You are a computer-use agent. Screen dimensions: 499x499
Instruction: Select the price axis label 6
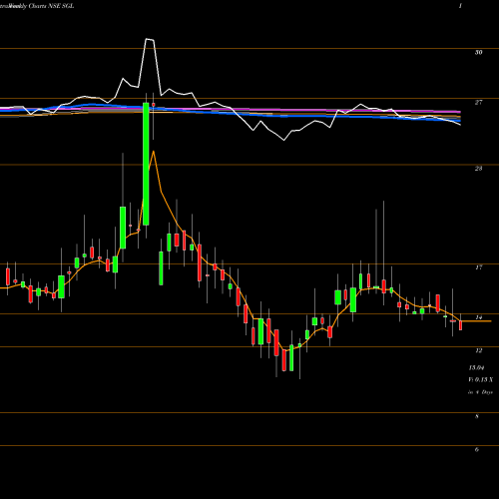click(477, 449)
